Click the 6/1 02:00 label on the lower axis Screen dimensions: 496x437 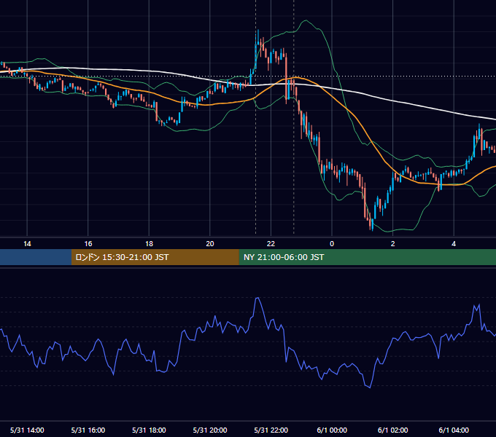393,430
